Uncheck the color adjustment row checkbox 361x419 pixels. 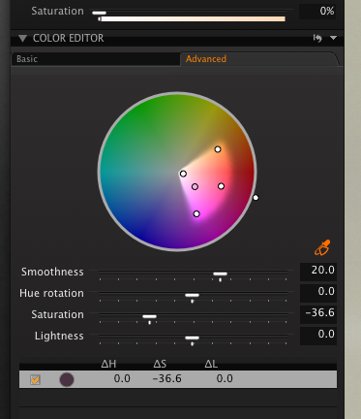(x=35, y=379)
